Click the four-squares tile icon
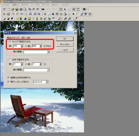Viewport: 139px width, 136px height. tap(74, 9)
